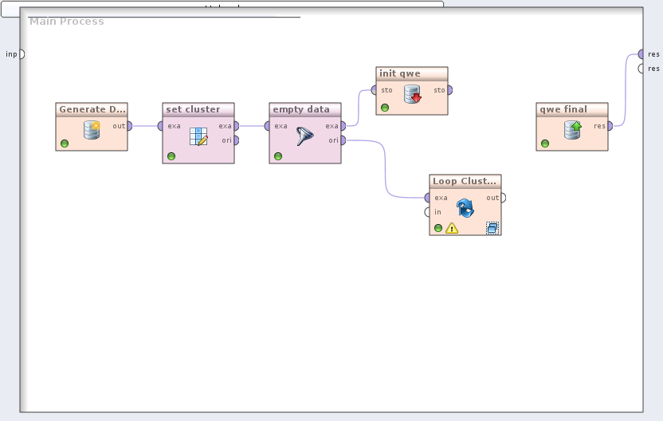Select the qwe final operator title

563,109
